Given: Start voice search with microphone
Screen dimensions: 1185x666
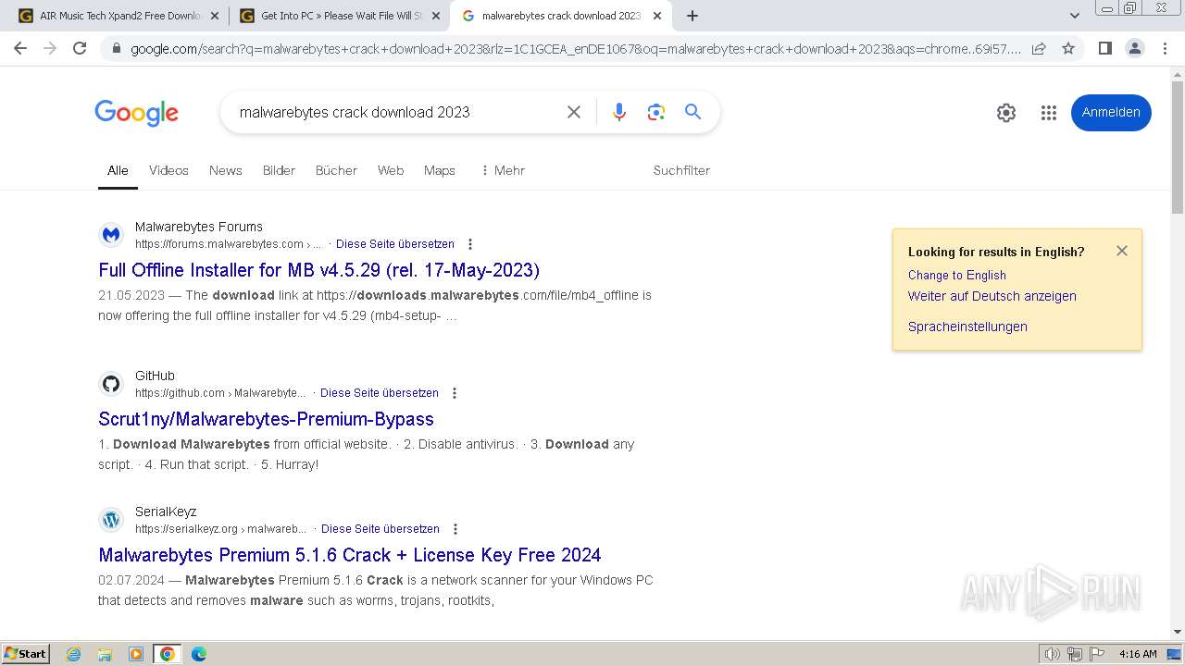Looking at the screenshot, I should 619,112.
